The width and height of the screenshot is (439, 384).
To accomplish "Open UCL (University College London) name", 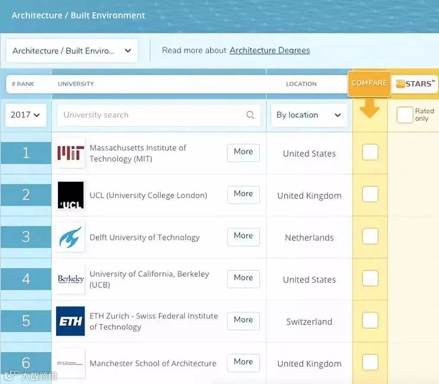I will pos(148,195).
